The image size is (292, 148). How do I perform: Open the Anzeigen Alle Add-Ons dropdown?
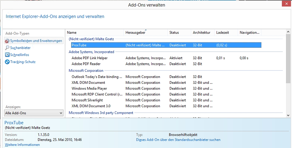point(34,113)
